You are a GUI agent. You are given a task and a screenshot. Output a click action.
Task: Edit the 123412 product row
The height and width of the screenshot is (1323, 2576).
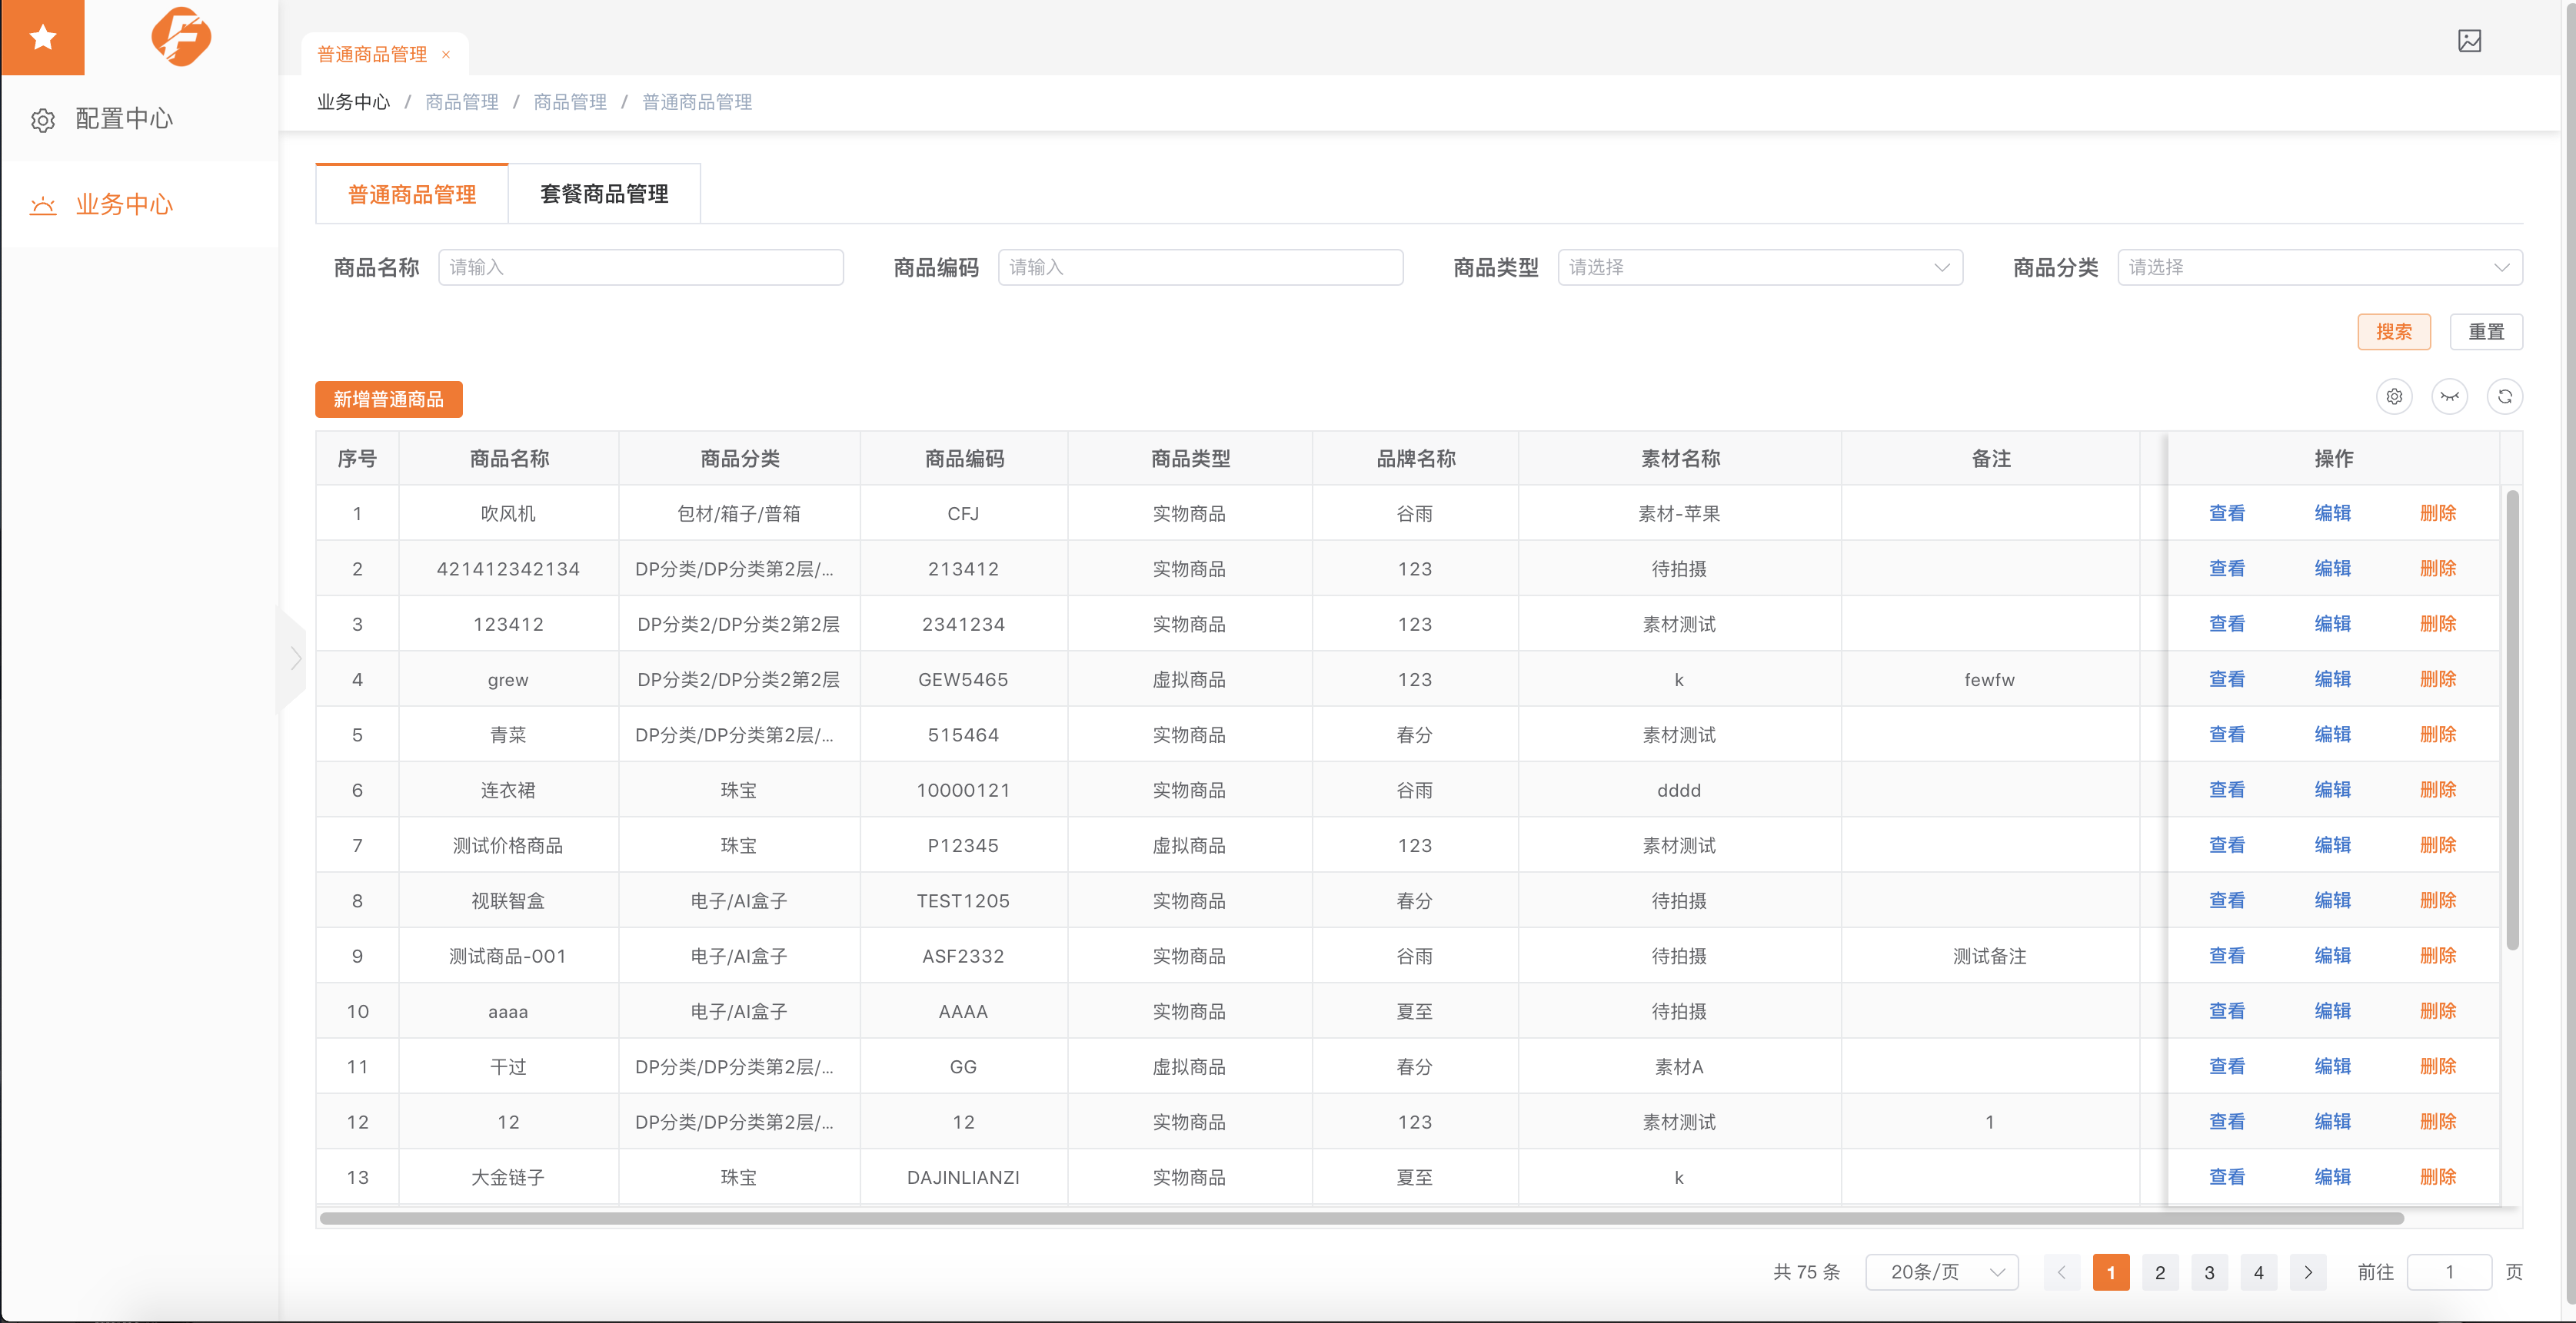click(2333, 624)
